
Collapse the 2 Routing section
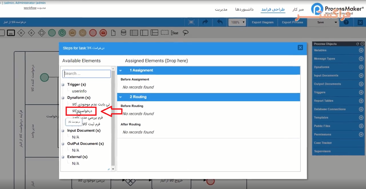(121, 97)
